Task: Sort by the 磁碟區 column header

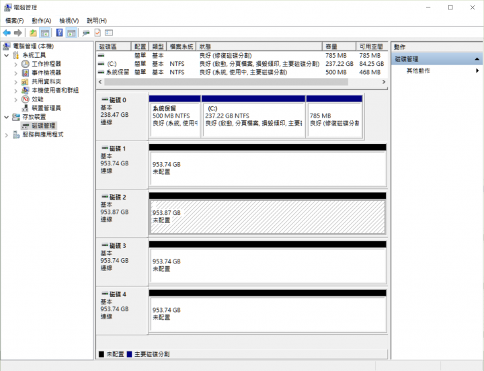Action: (x=114, y=46)
